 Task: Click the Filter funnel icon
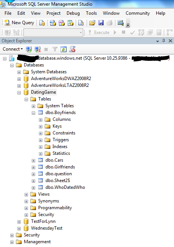click(x=55, y=49)
